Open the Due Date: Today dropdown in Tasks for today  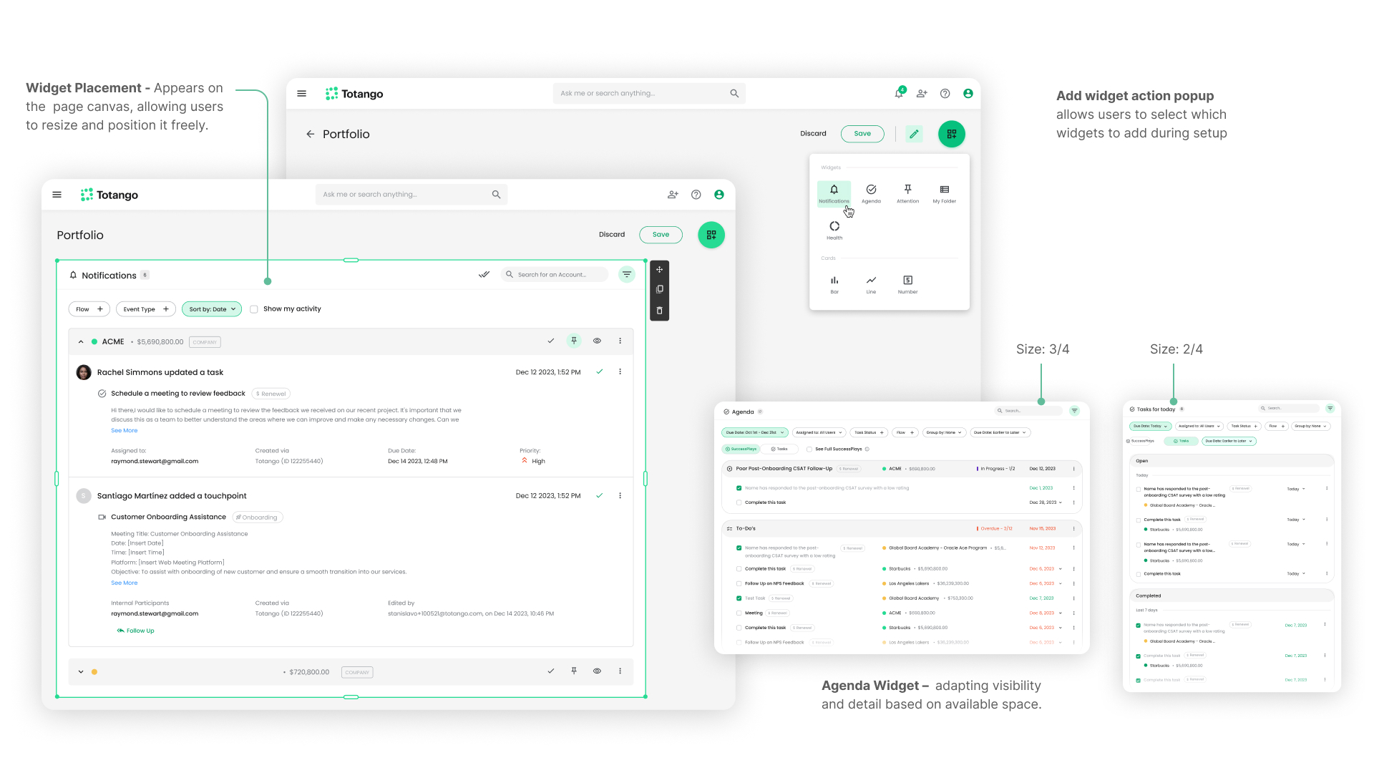[x=1151, y=426]
